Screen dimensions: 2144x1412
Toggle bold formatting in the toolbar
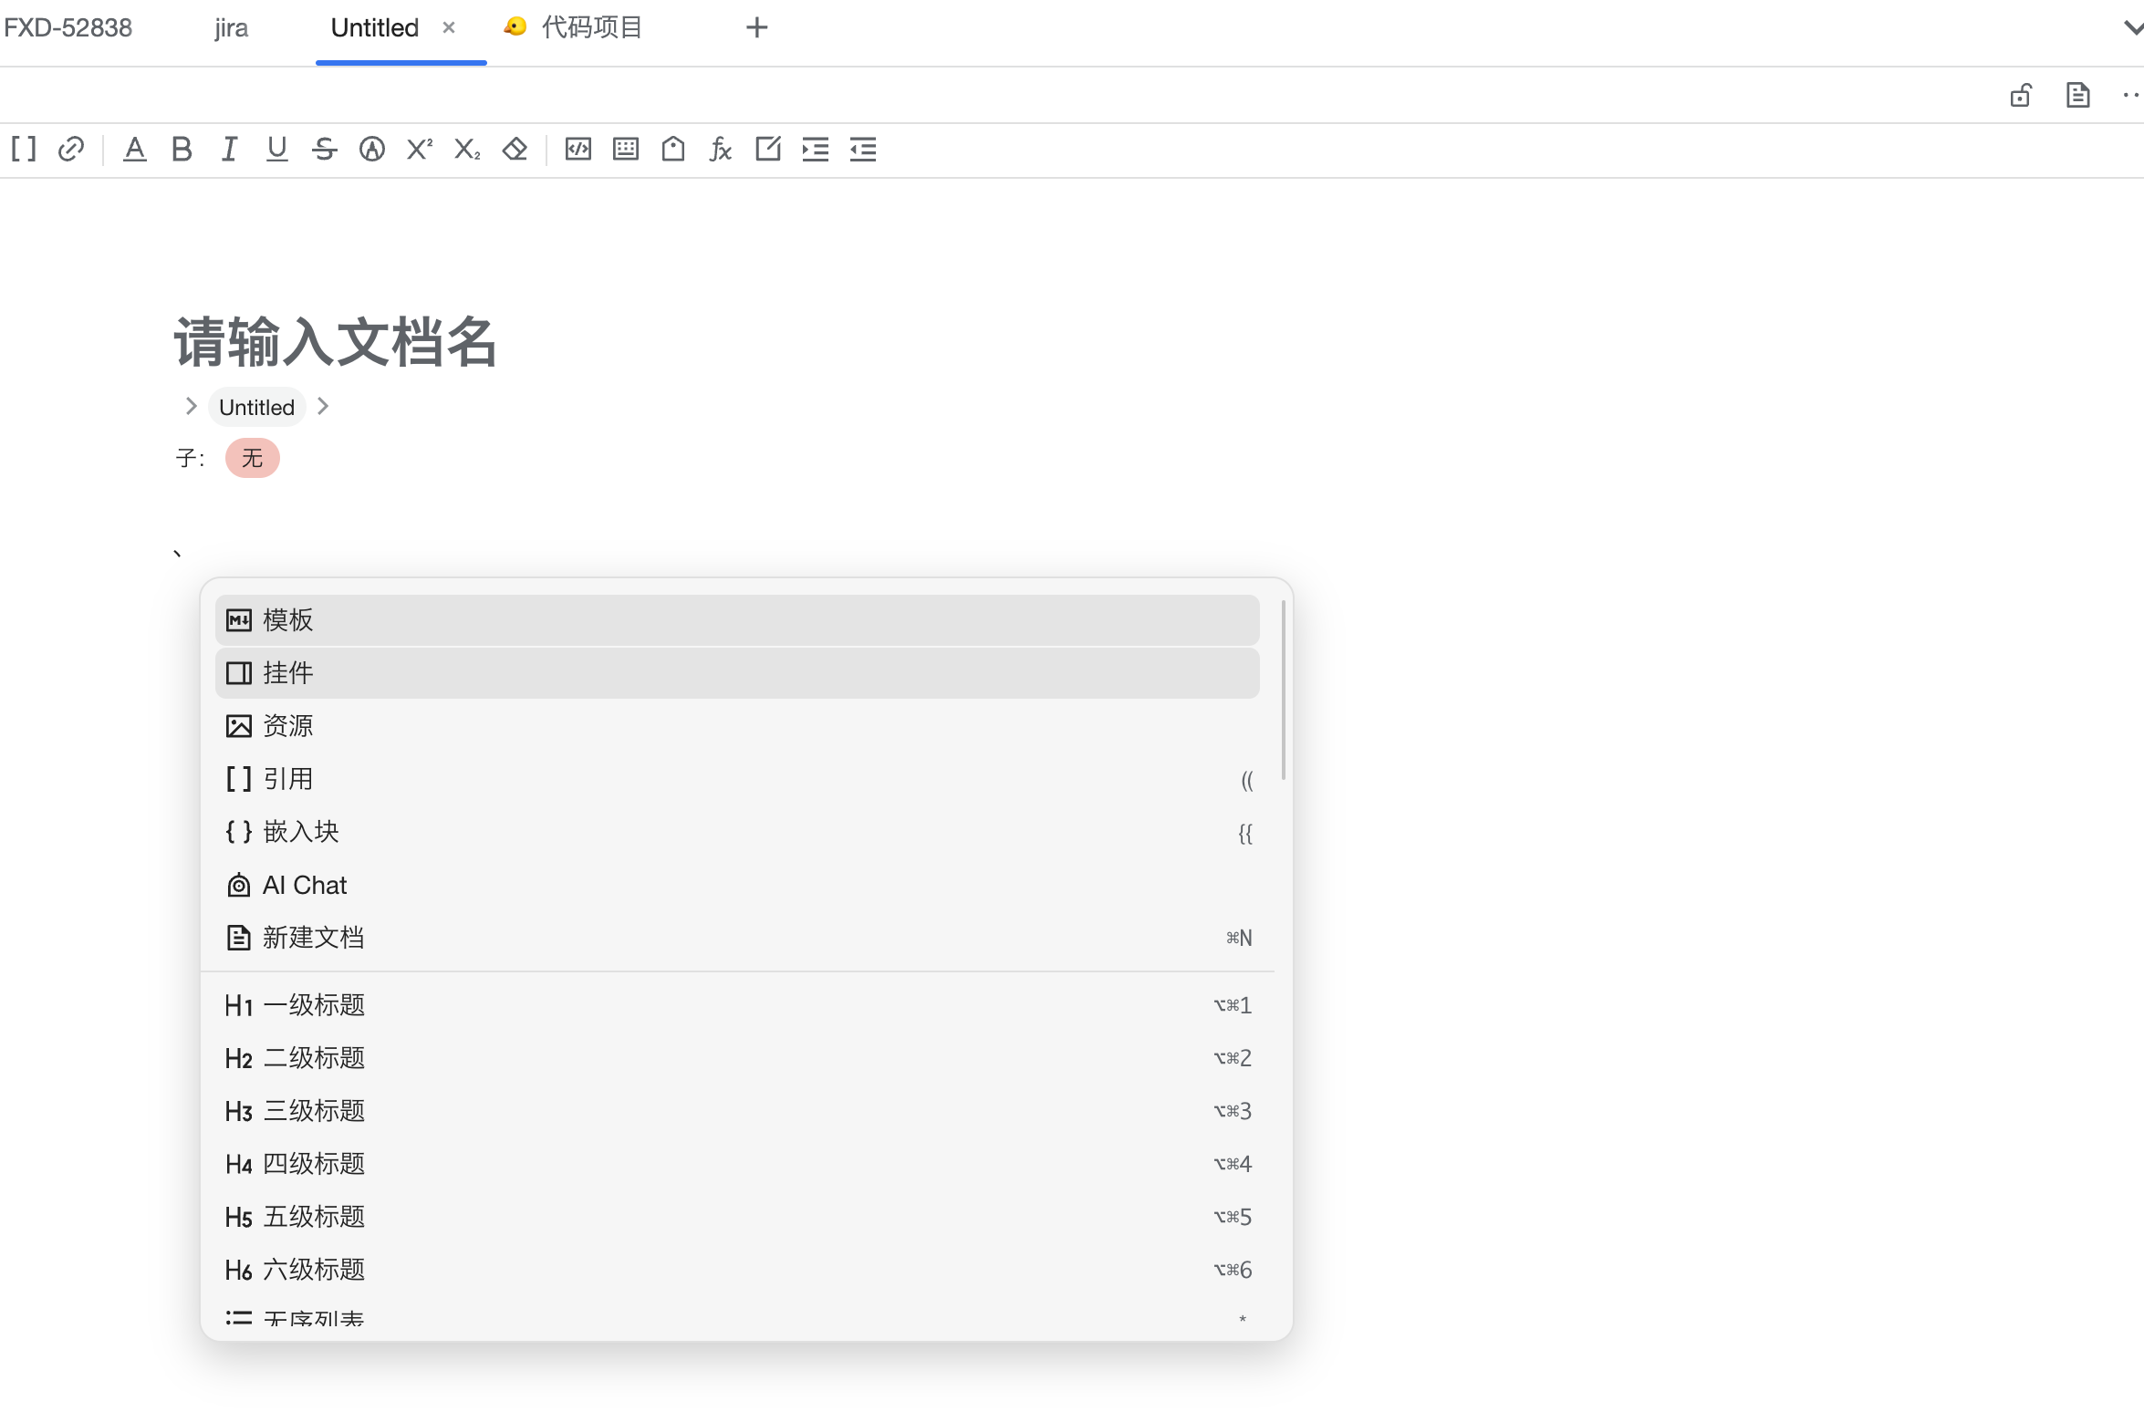182,149
